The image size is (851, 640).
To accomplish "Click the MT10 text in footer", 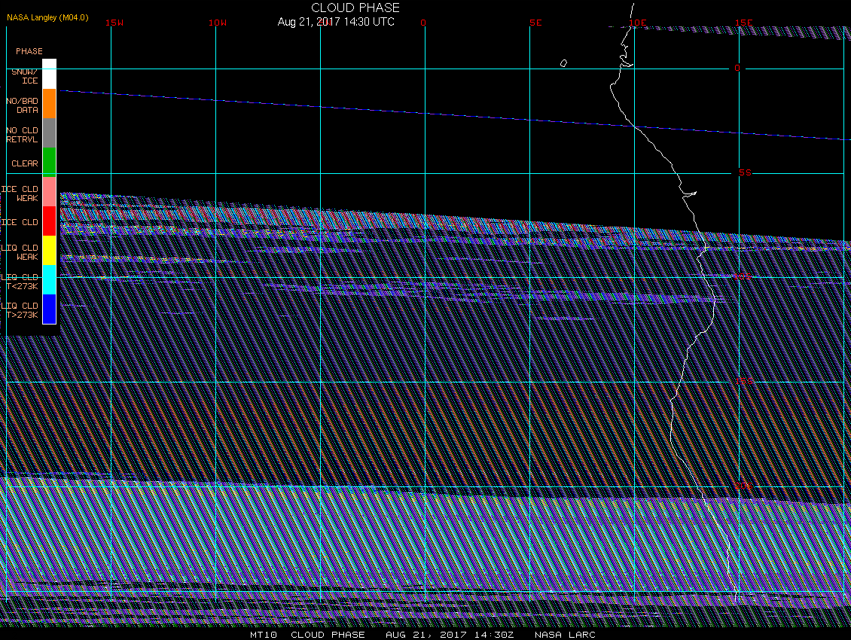I will (x=264, y=635).
